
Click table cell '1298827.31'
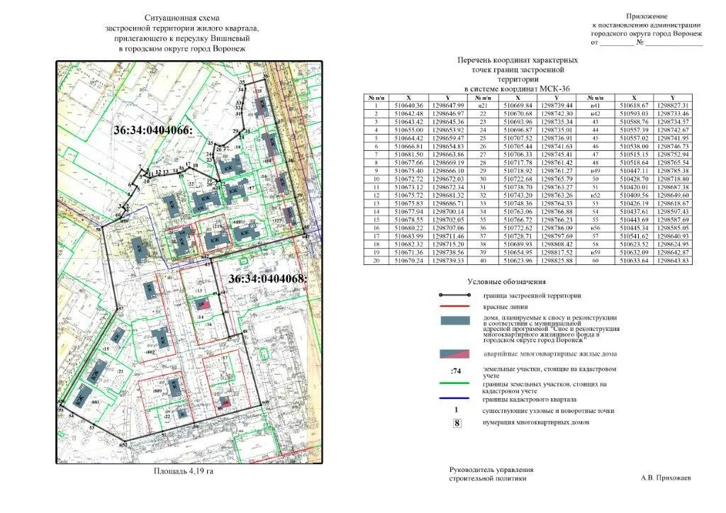(x=673, y=106)
